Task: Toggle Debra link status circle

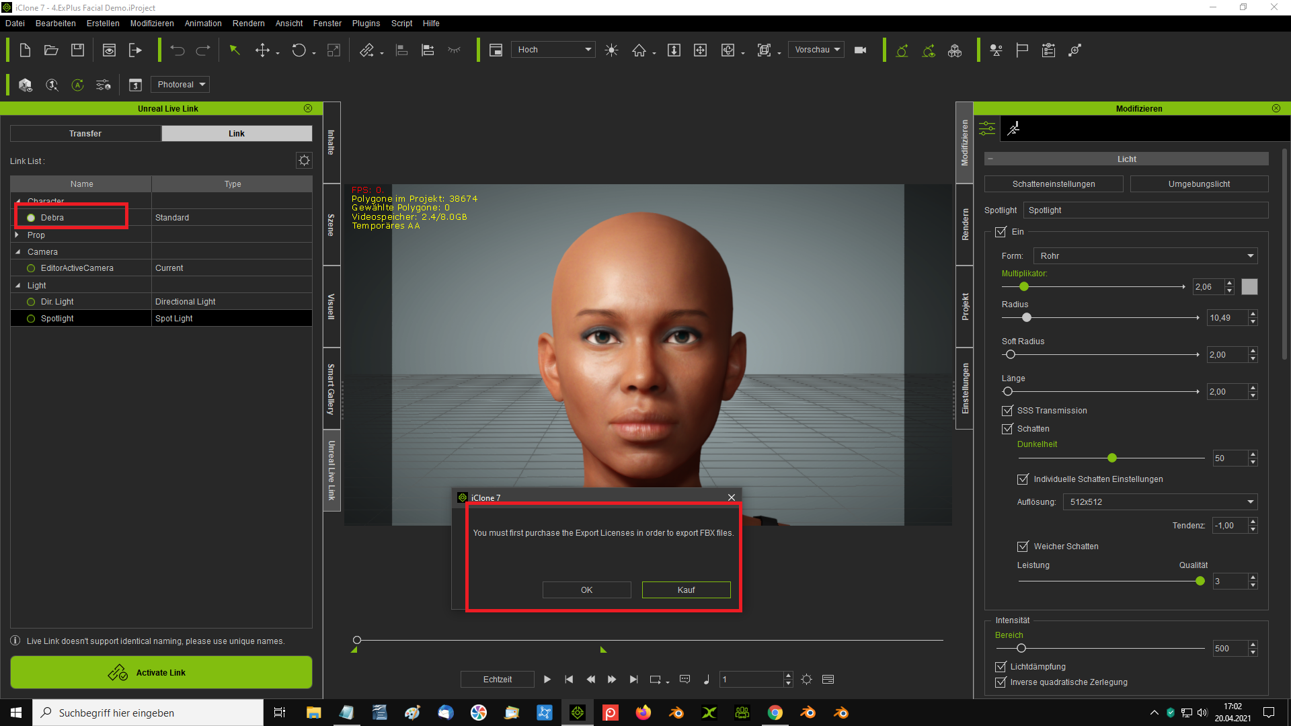Action: point(31,218)
